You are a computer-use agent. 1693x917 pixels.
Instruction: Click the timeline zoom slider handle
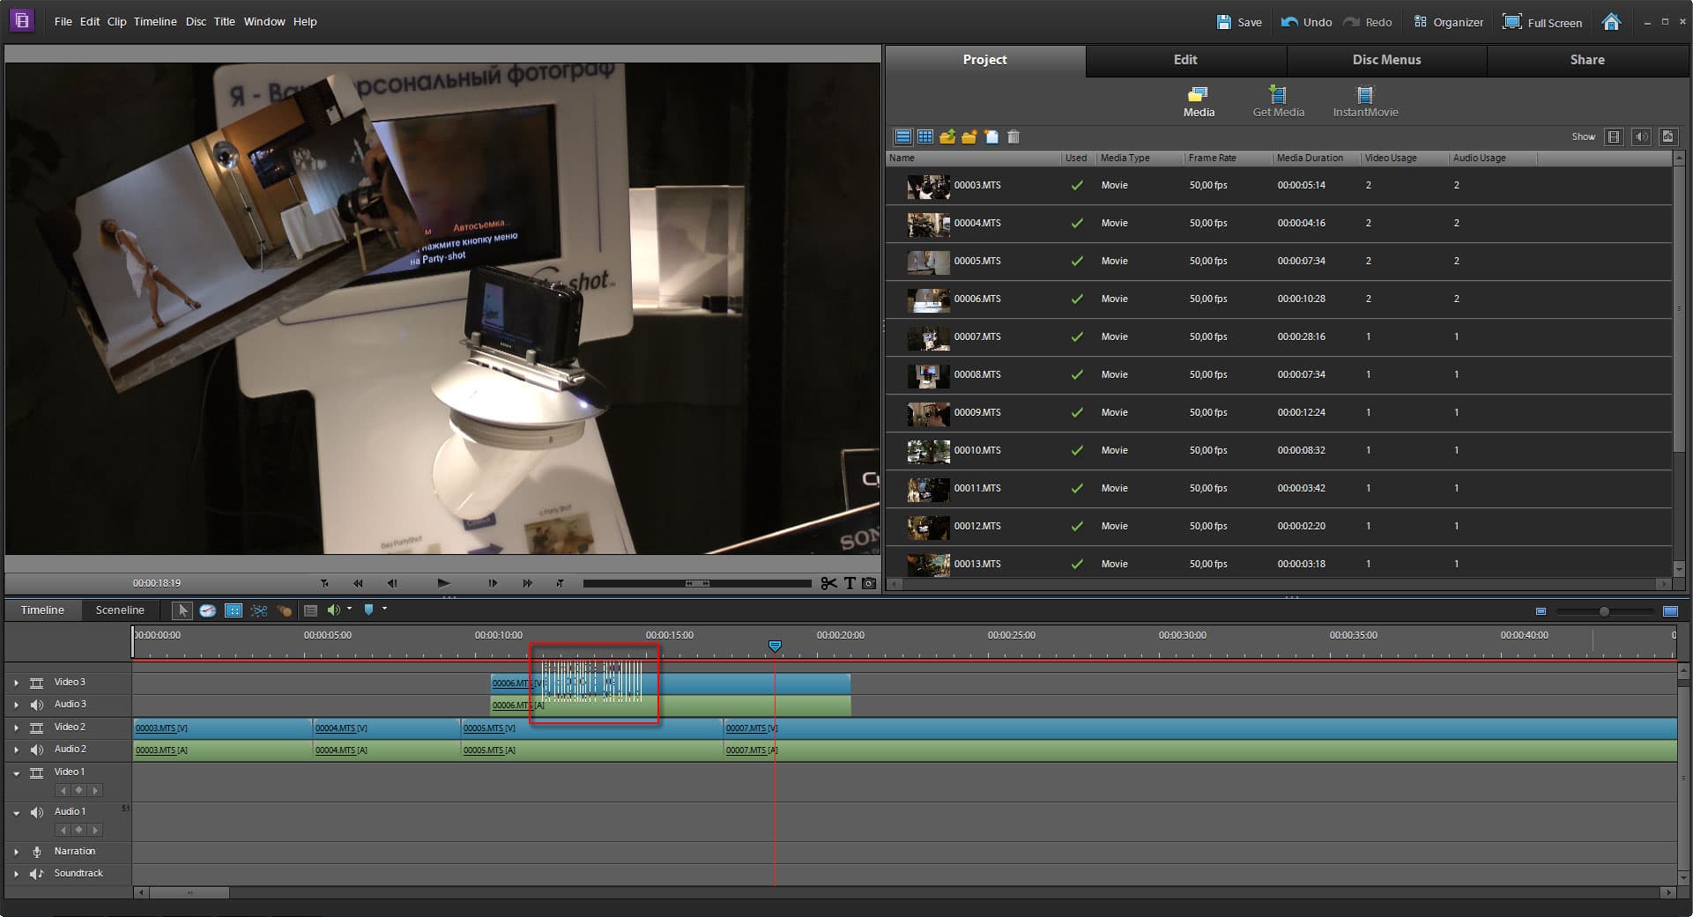pyautogui.click(x=1604, y=611)
